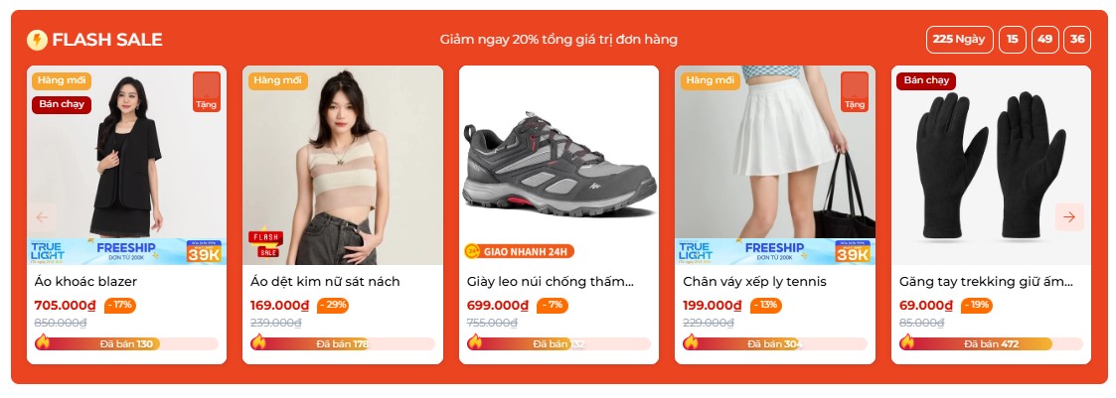Click the flame icon on the gloves sold bar
Image resolution: width=1116 pixels, height=398 pixels.
pyautogui.click(x=907, y=342)
